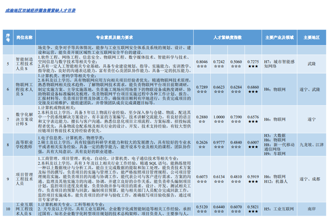Click row number 8
The image size is (331, 222).
(8, 144)
